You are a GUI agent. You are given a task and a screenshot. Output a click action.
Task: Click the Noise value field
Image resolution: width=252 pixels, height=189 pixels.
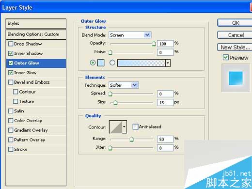click(165, 52)
